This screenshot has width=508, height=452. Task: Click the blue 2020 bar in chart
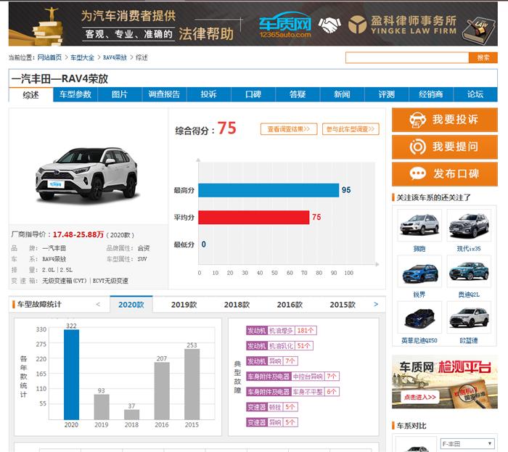pyautogui.click(x=71, y=374)
